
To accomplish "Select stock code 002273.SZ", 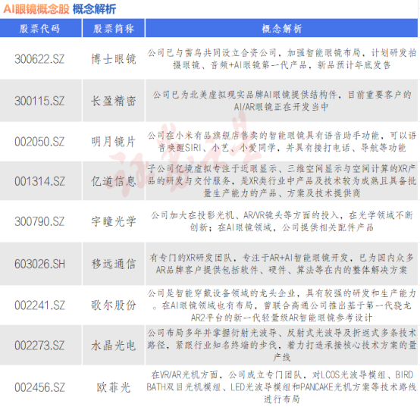I will click(39, 346).
